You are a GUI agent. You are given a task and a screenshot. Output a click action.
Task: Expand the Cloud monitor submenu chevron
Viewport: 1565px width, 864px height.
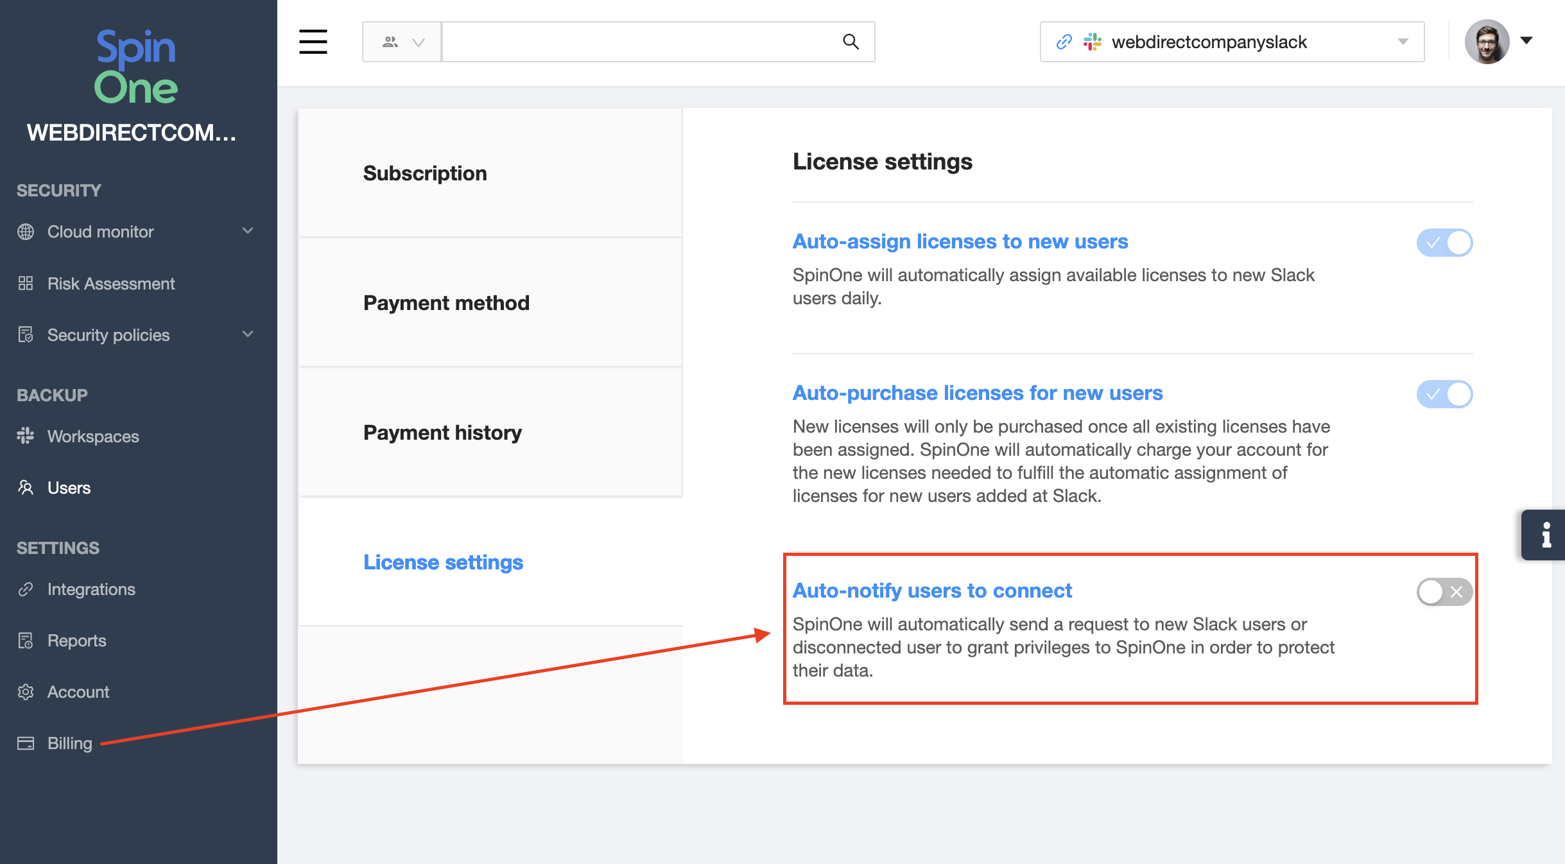click(248, 231)
